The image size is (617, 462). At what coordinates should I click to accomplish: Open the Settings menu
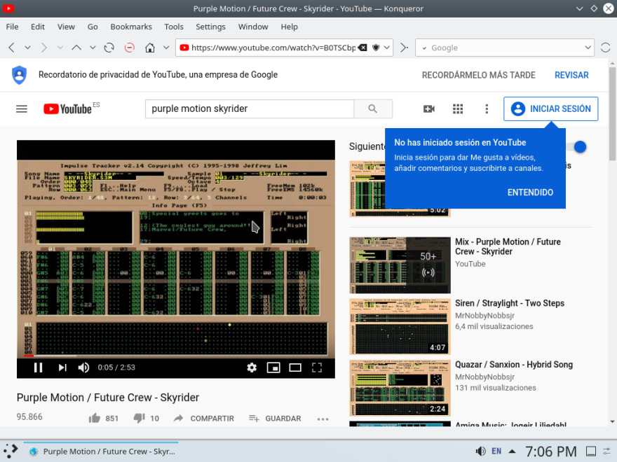tap(210, 27)
